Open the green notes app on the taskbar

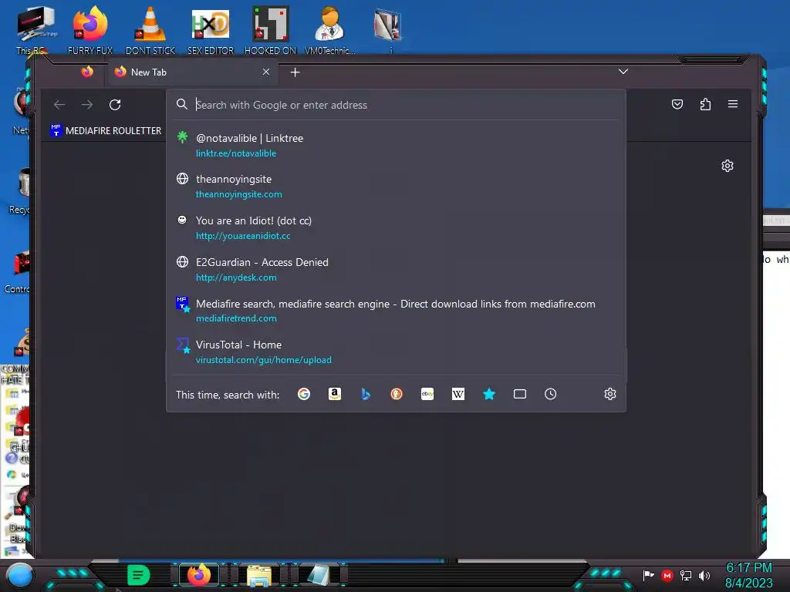click(139, 575)
